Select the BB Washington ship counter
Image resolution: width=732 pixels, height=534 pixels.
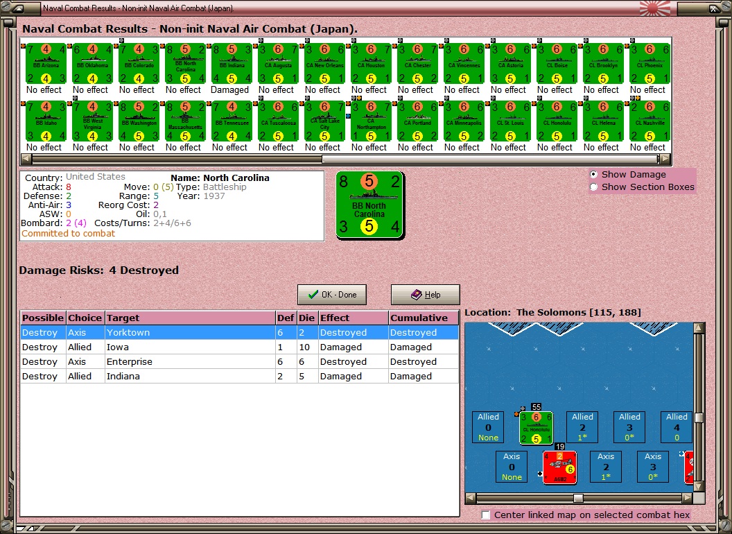pos(139,121)
